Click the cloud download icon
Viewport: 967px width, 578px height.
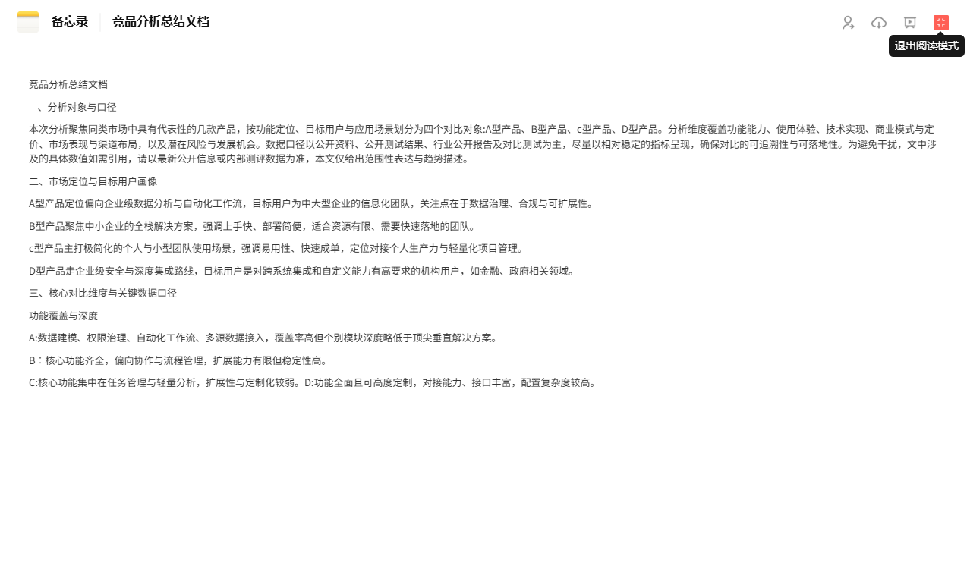[879, 23]
